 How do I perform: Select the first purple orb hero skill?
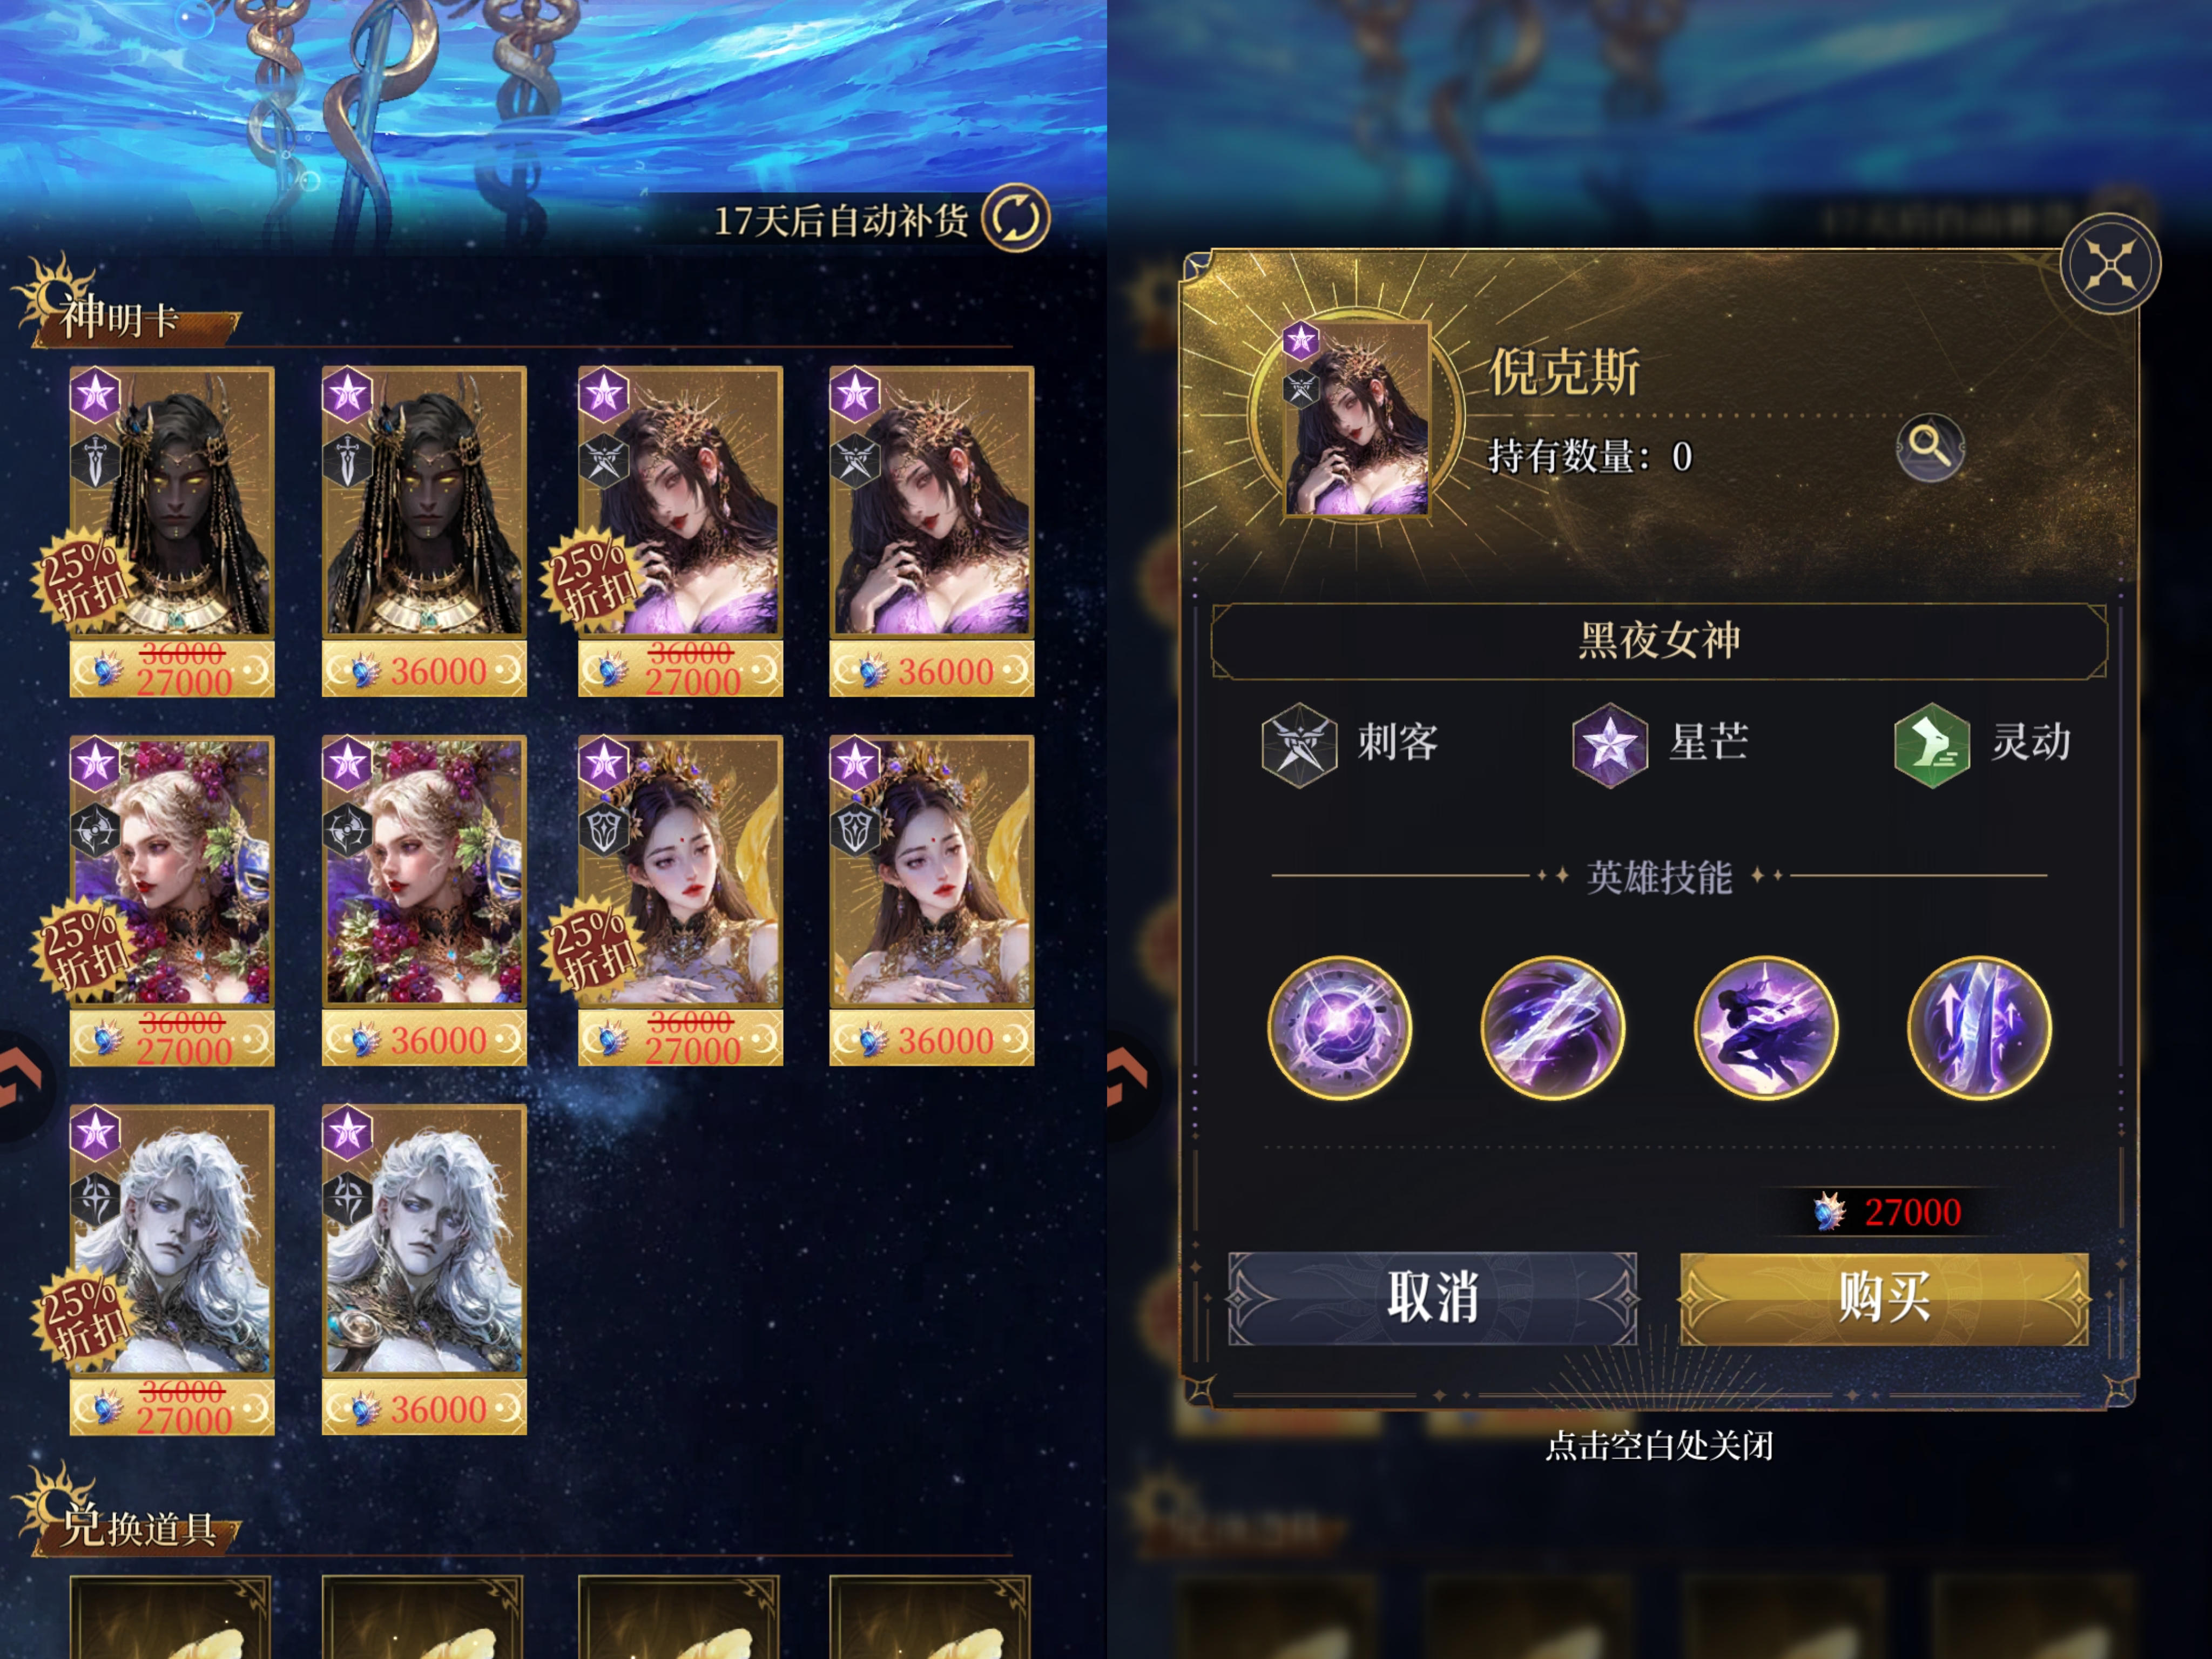(x=1339, y=1028)
